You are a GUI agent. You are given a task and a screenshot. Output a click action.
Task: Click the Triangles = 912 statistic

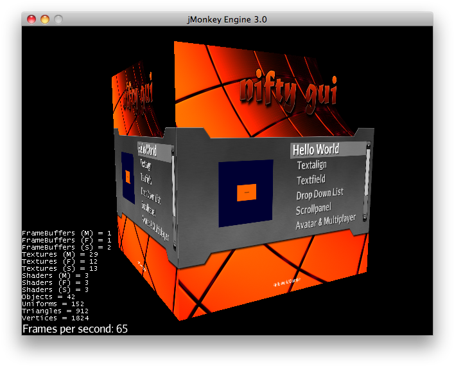point(55,311)
